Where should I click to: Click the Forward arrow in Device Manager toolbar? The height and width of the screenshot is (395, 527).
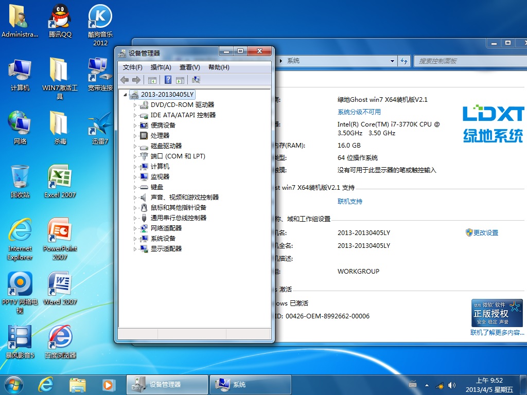(x=136, y=80)
